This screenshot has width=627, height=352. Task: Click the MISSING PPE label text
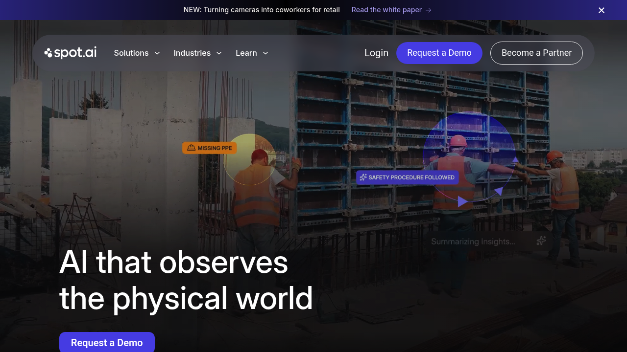coord(215,148)
